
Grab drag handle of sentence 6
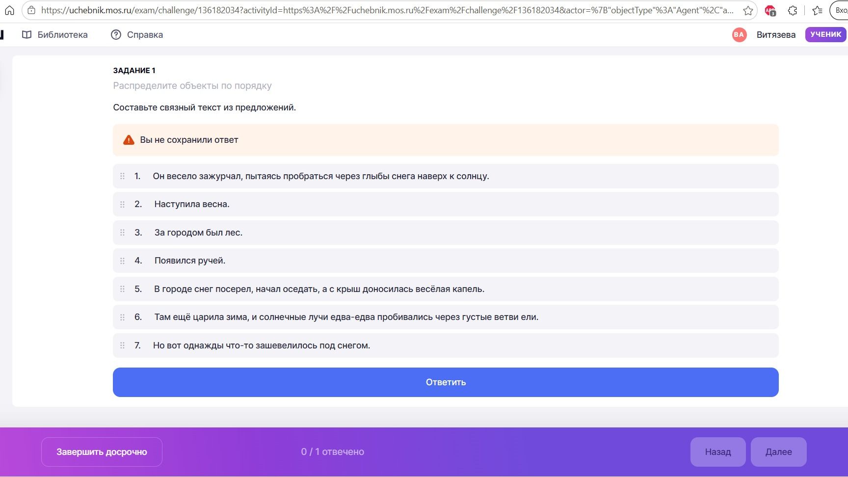(122, 317)
